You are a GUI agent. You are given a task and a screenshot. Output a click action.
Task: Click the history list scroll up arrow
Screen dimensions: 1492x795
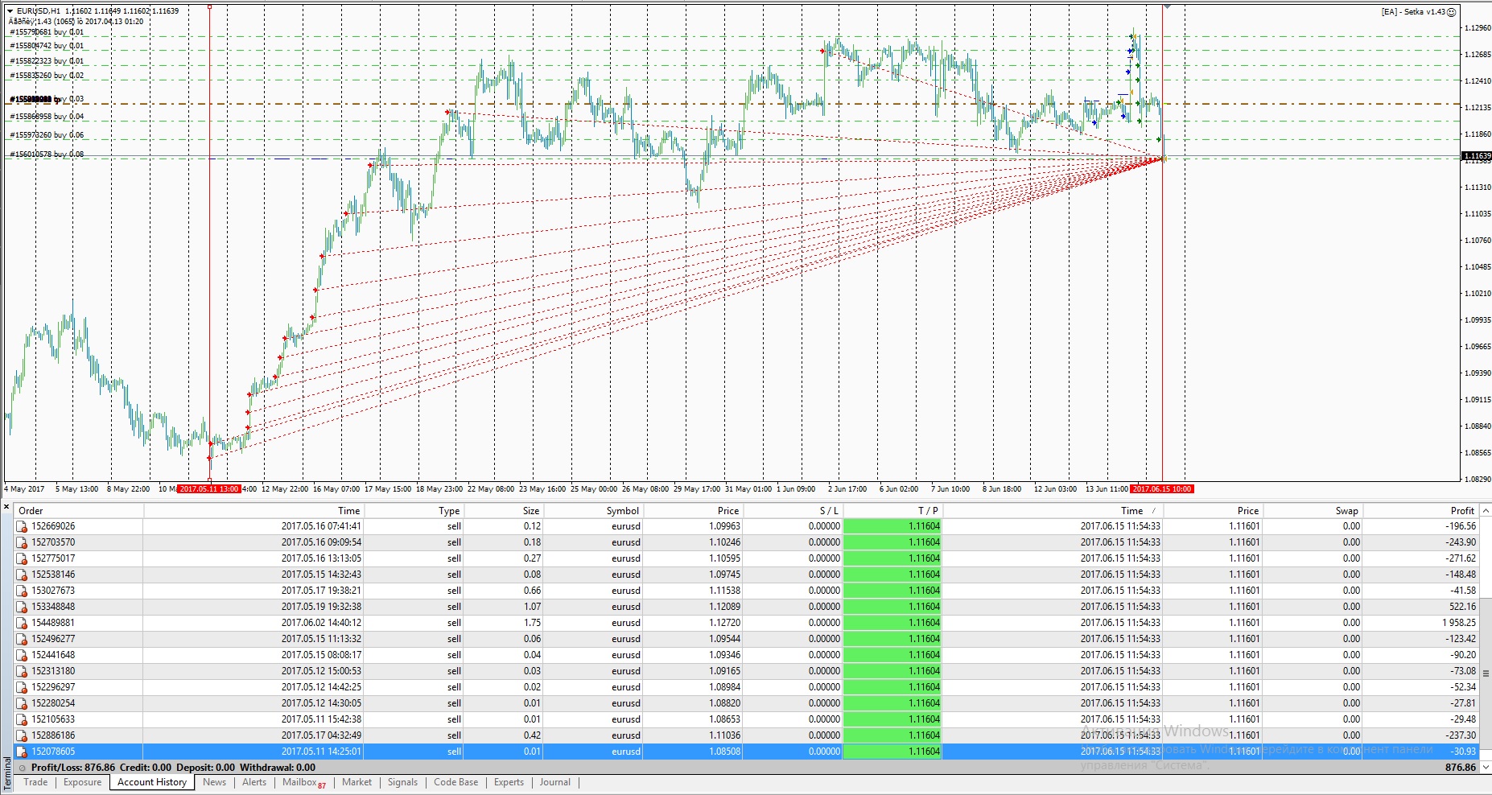pyautogui.click(x=1486, y=510)
